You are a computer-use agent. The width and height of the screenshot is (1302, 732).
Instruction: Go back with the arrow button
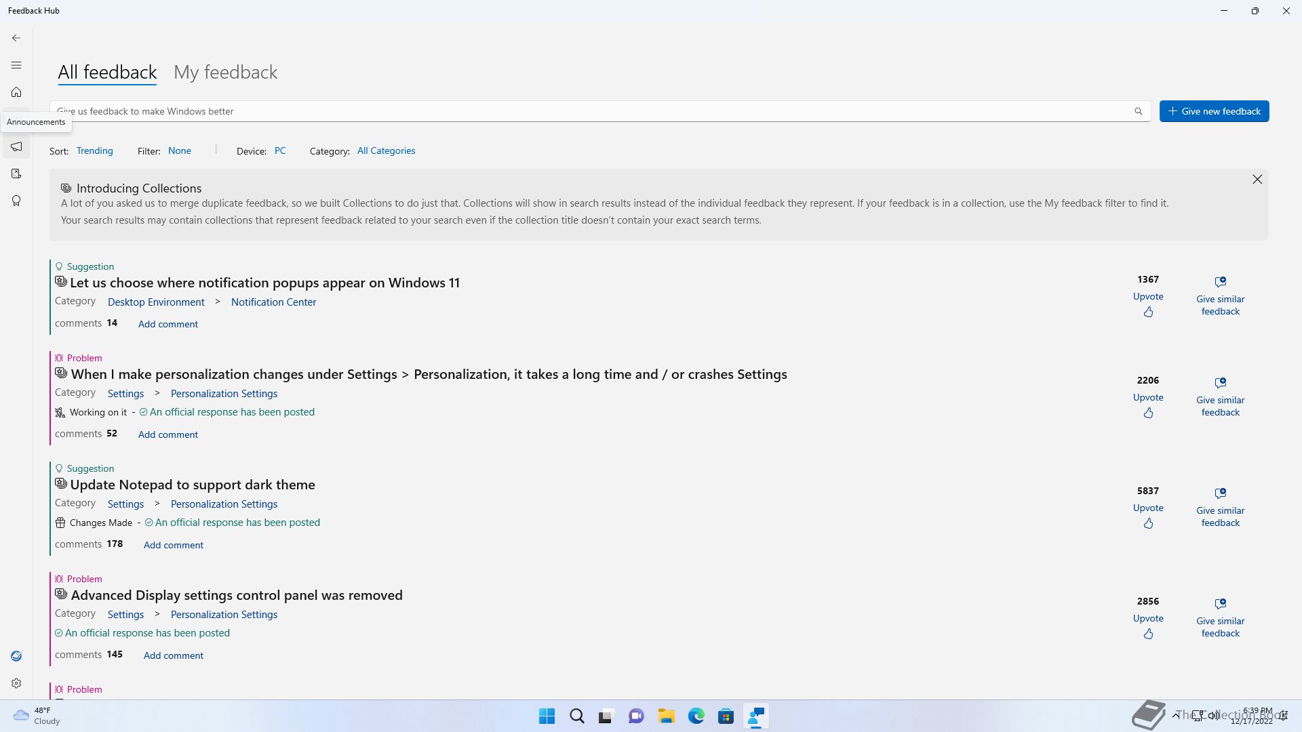[16, 38]
